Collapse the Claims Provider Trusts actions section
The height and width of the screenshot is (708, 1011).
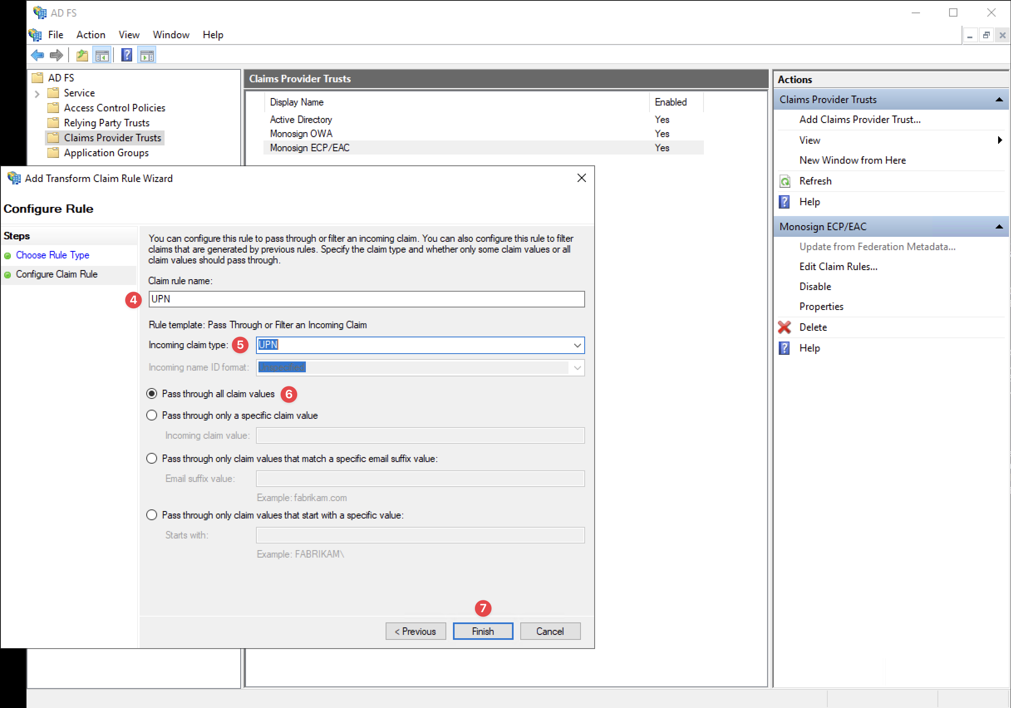999,99
